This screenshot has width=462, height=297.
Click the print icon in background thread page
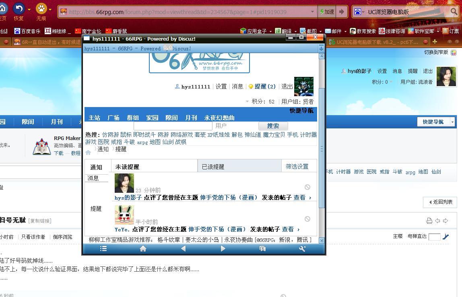tap(429, 221)
